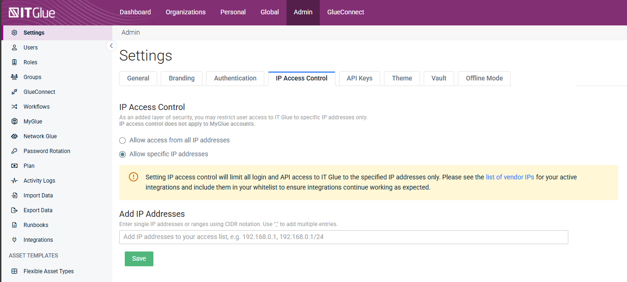The height and width of the screenshot is (282, 627).
Task: Click the Integrations plug icon
Action: pyautogui.click(x=14, y=240)
